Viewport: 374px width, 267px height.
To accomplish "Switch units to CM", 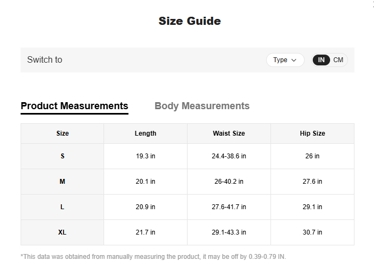I will (x=338, y=60).
